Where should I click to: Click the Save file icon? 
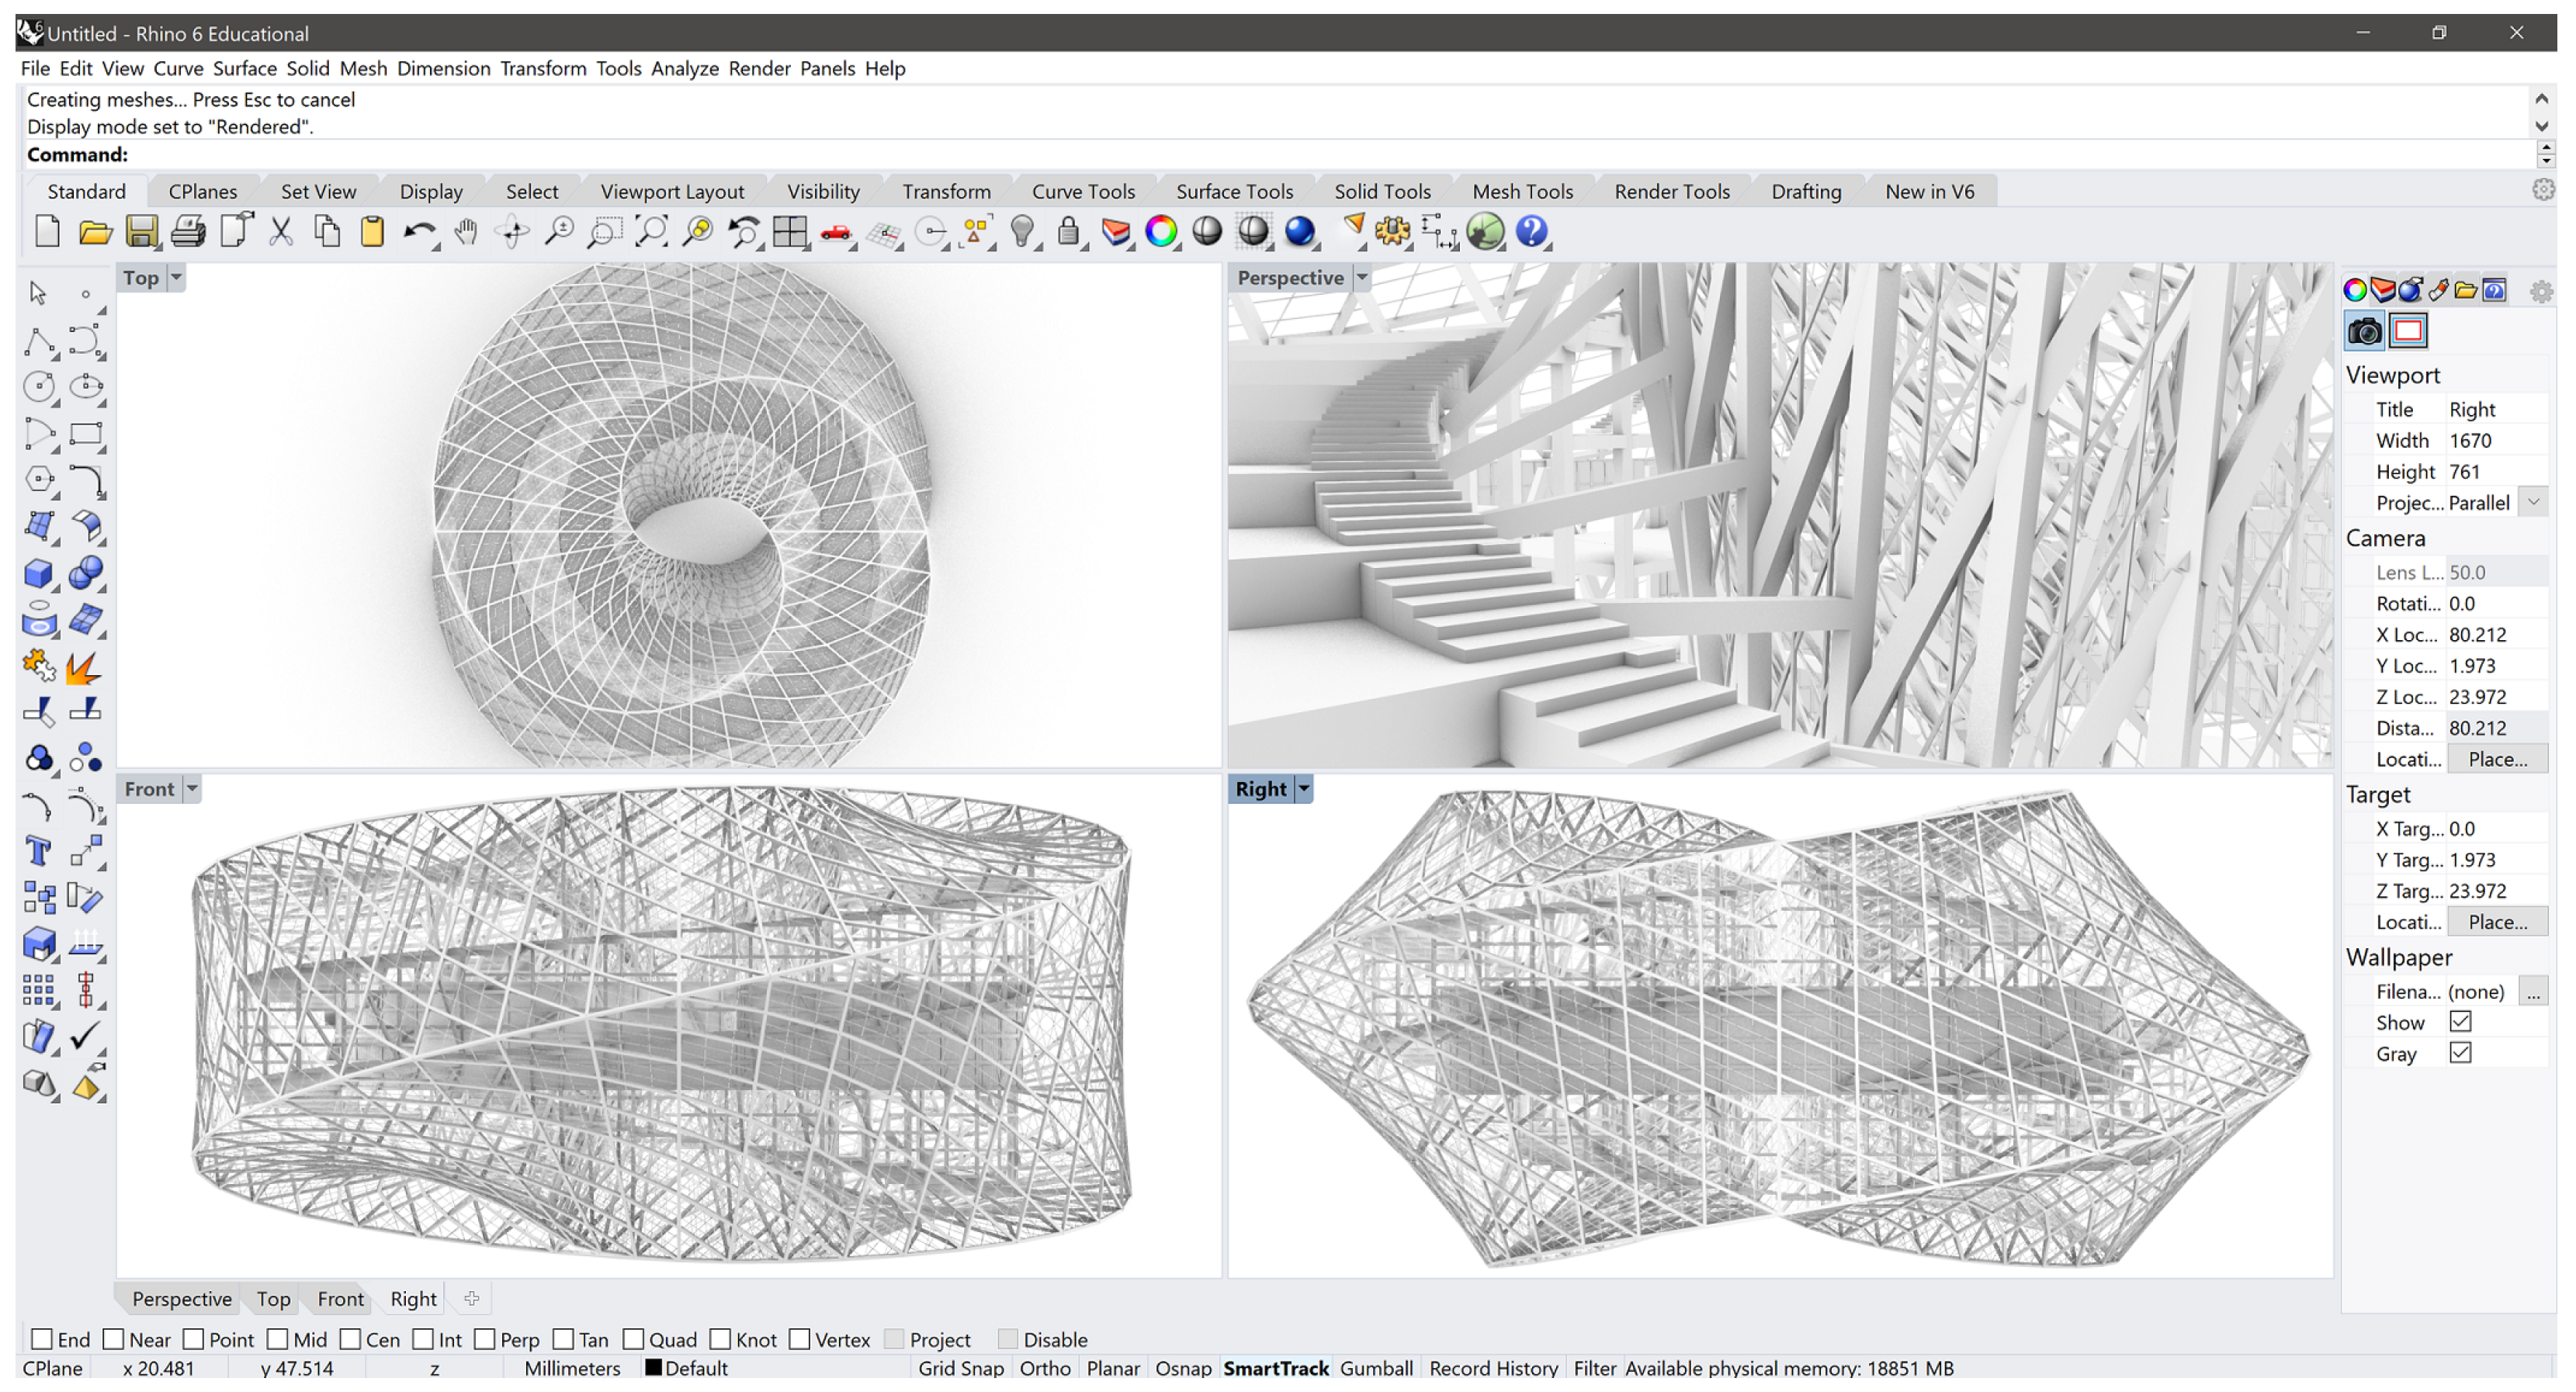(141, 232)
